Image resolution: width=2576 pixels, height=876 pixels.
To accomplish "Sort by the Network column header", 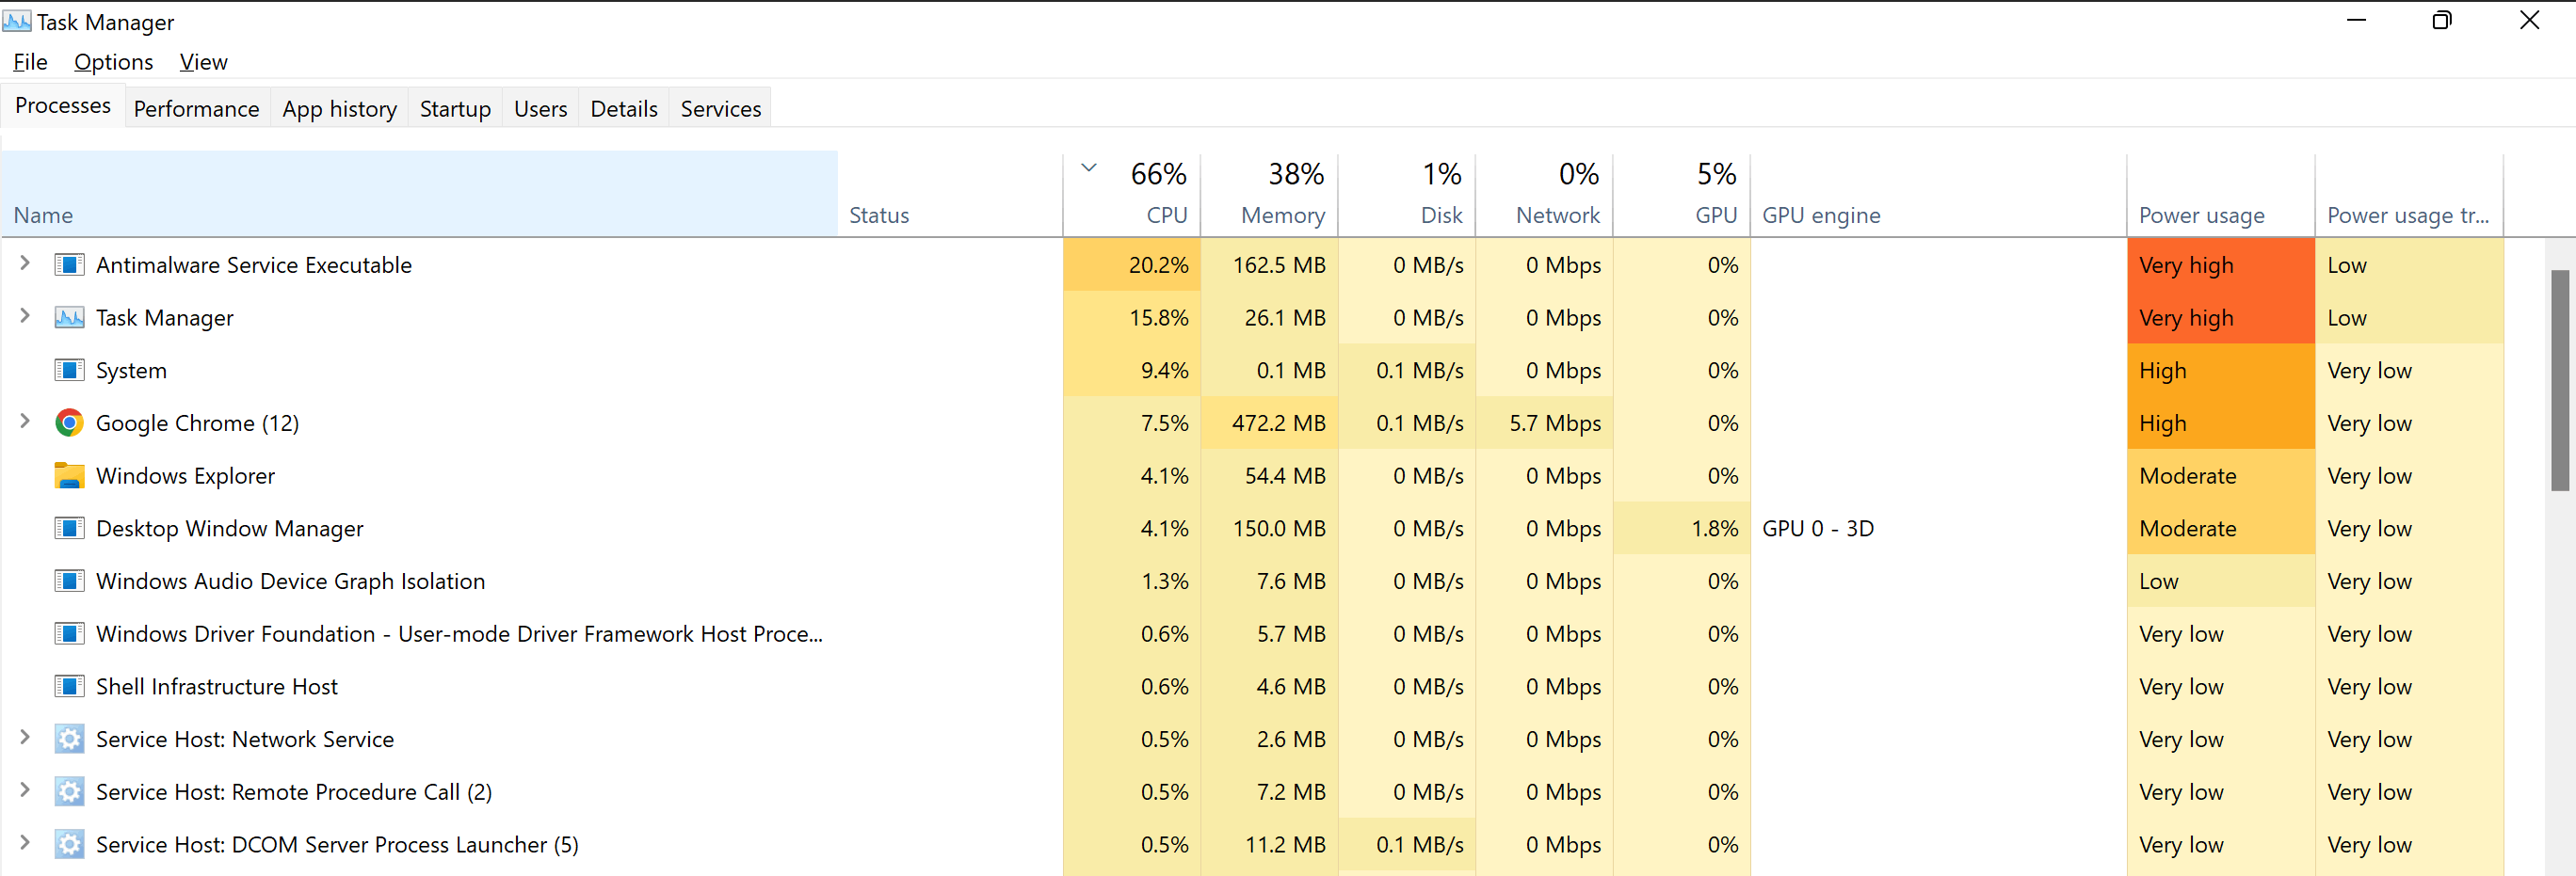I will pos(1545,194).
